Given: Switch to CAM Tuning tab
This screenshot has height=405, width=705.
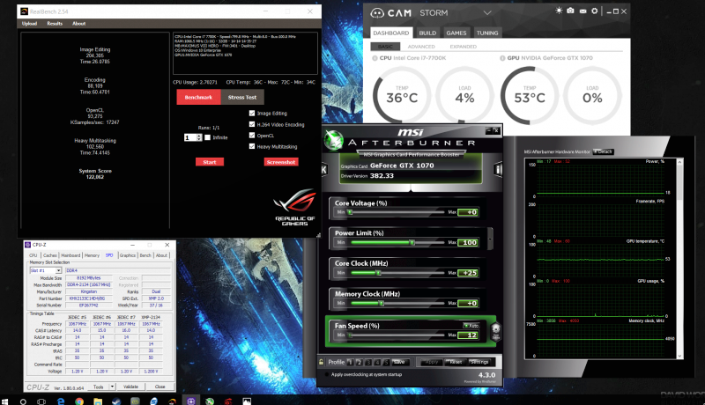Looking at the screenshot, I should 487,33.
